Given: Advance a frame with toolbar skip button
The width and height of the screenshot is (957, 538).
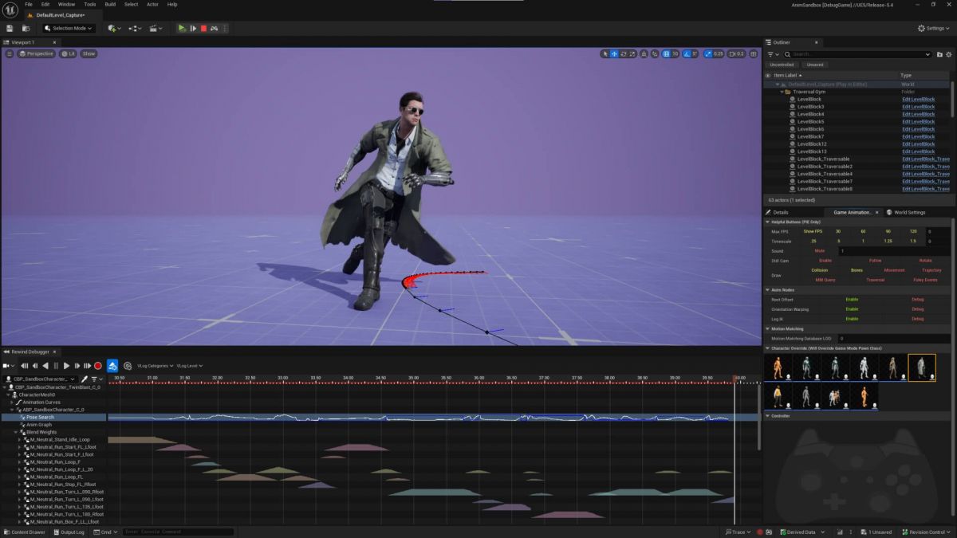Looking at the screenshot, I should (x=193, y=28).
